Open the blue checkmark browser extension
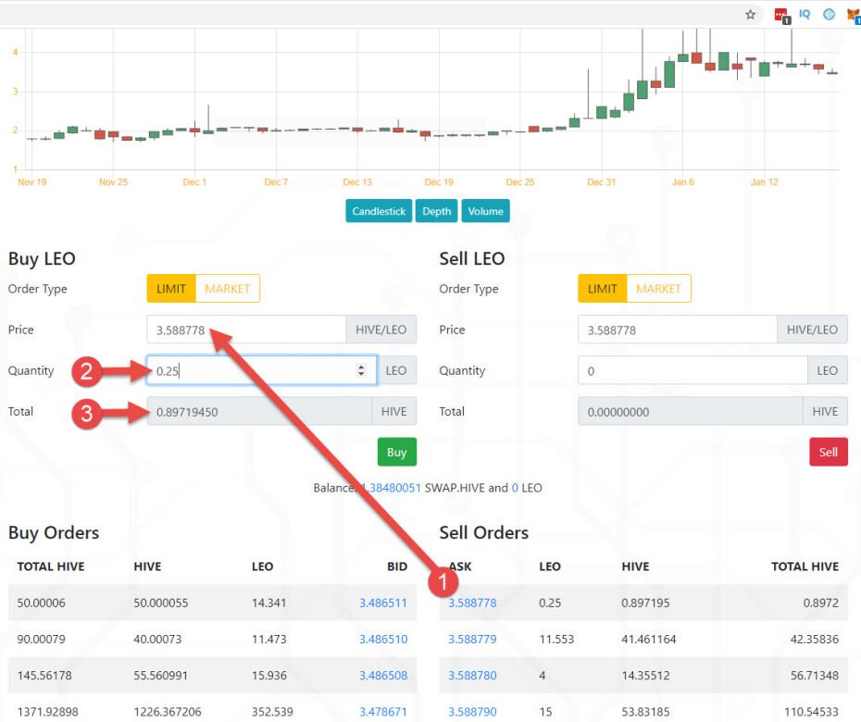 829,14
